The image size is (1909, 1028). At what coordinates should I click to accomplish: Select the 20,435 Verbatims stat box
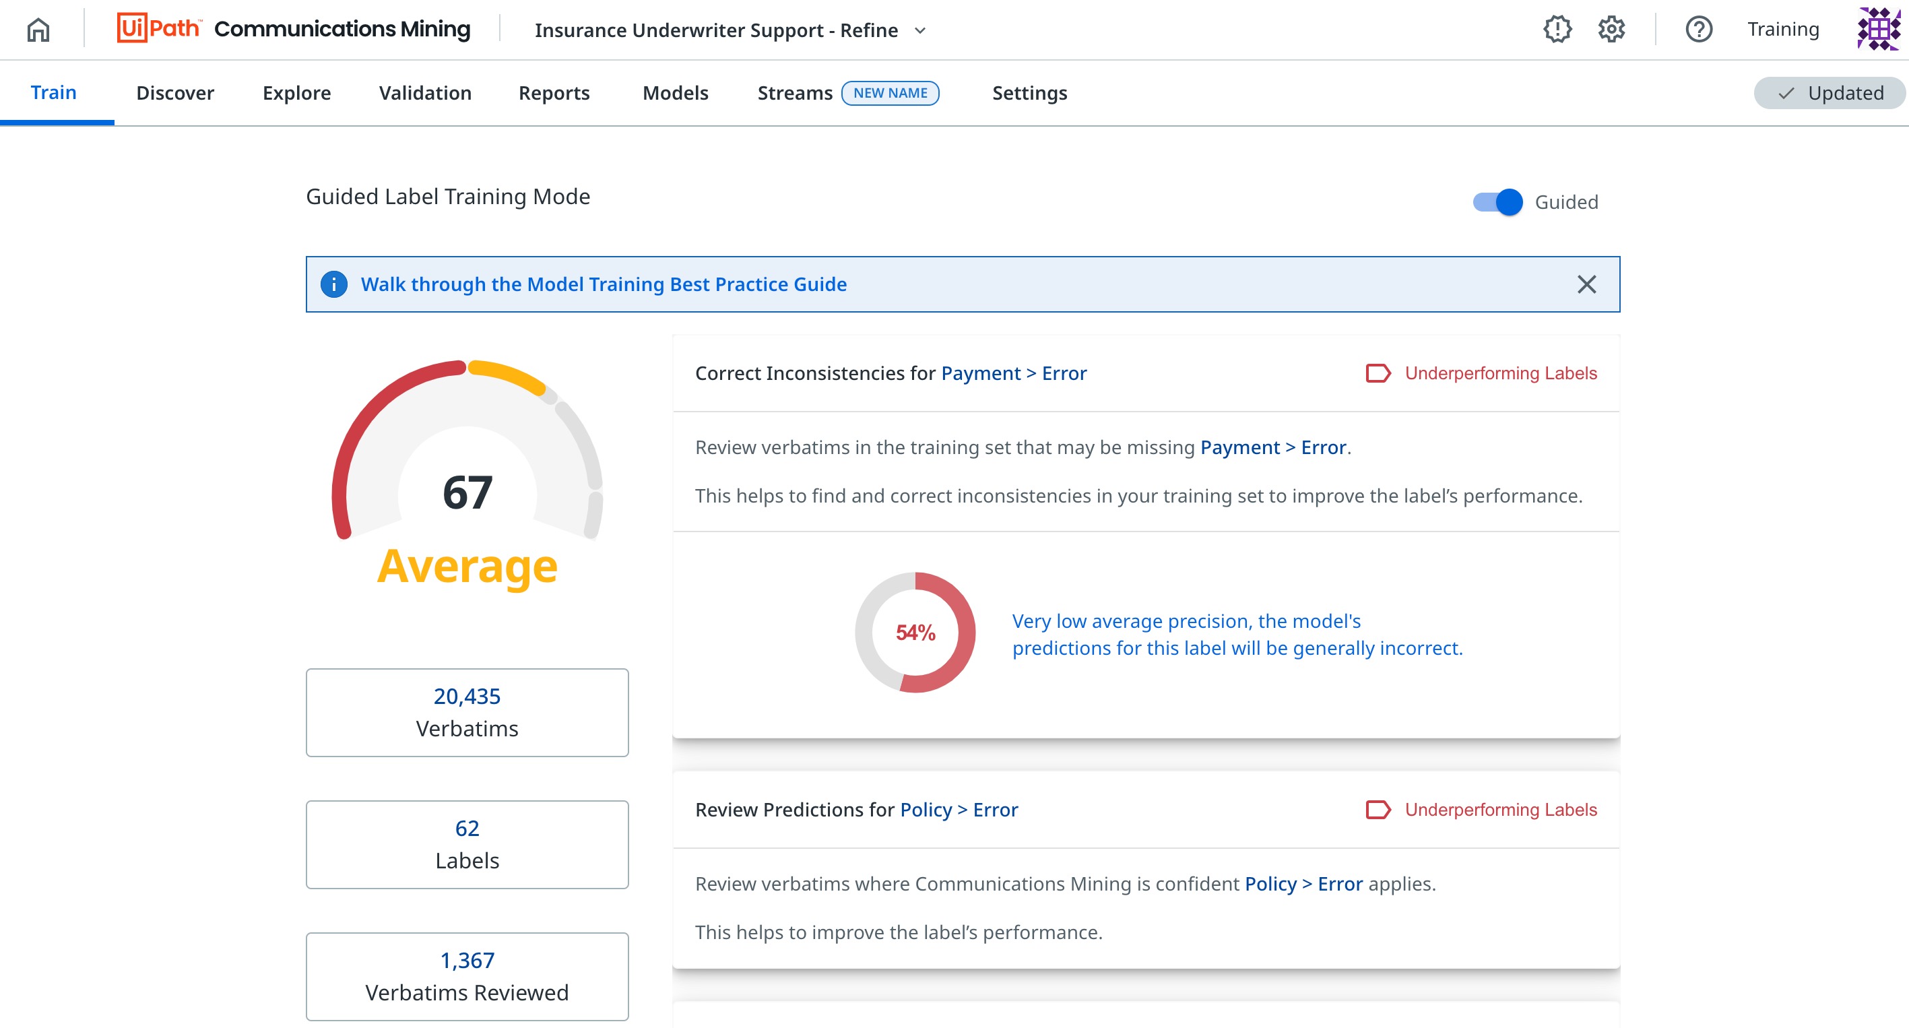pyautogui.click(x=467, y=712)
